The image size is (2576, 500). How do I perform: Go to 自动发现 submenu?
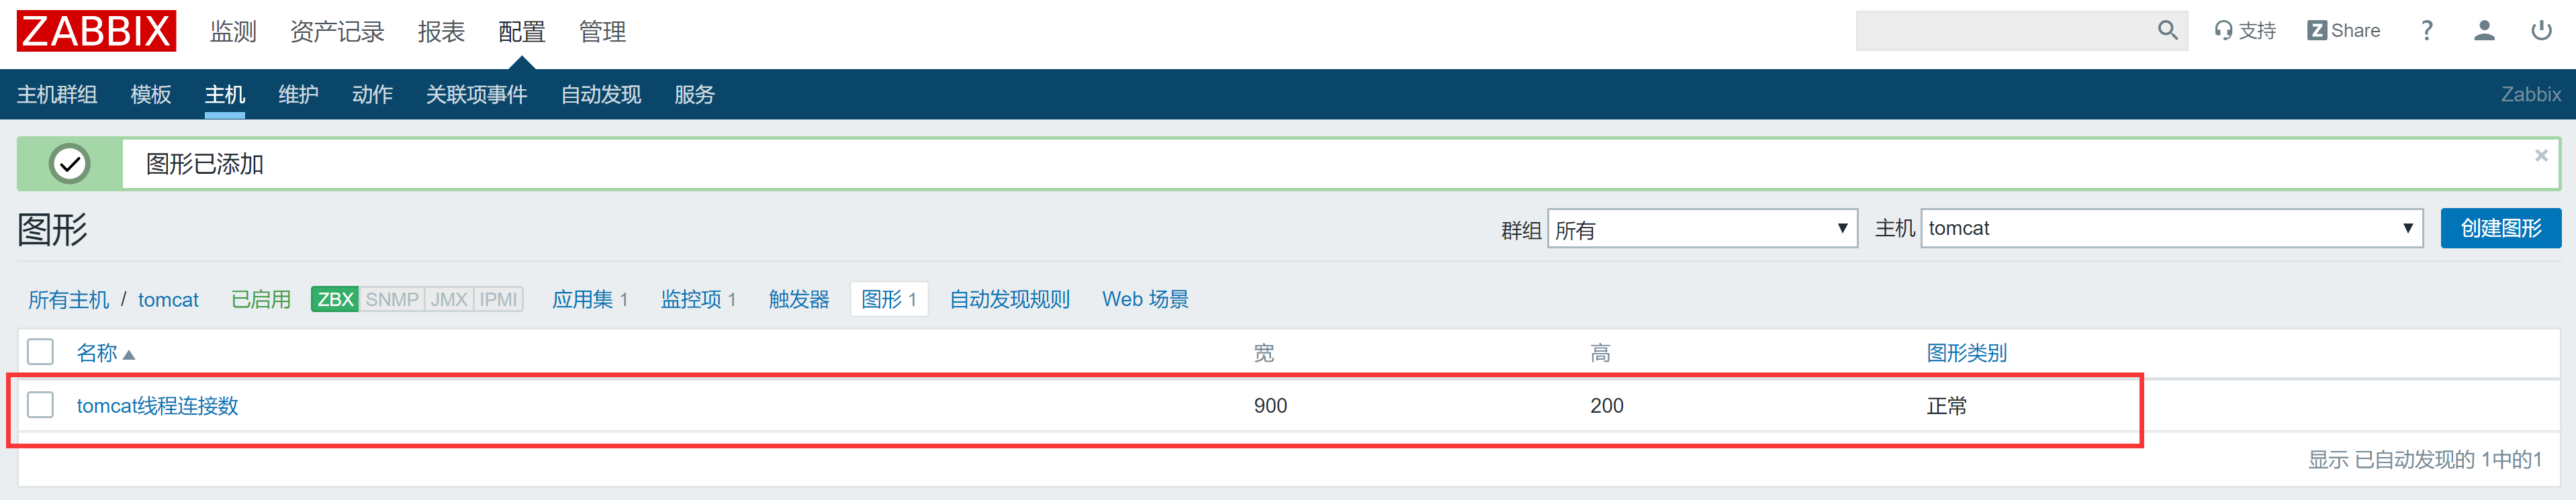(600, 94)
